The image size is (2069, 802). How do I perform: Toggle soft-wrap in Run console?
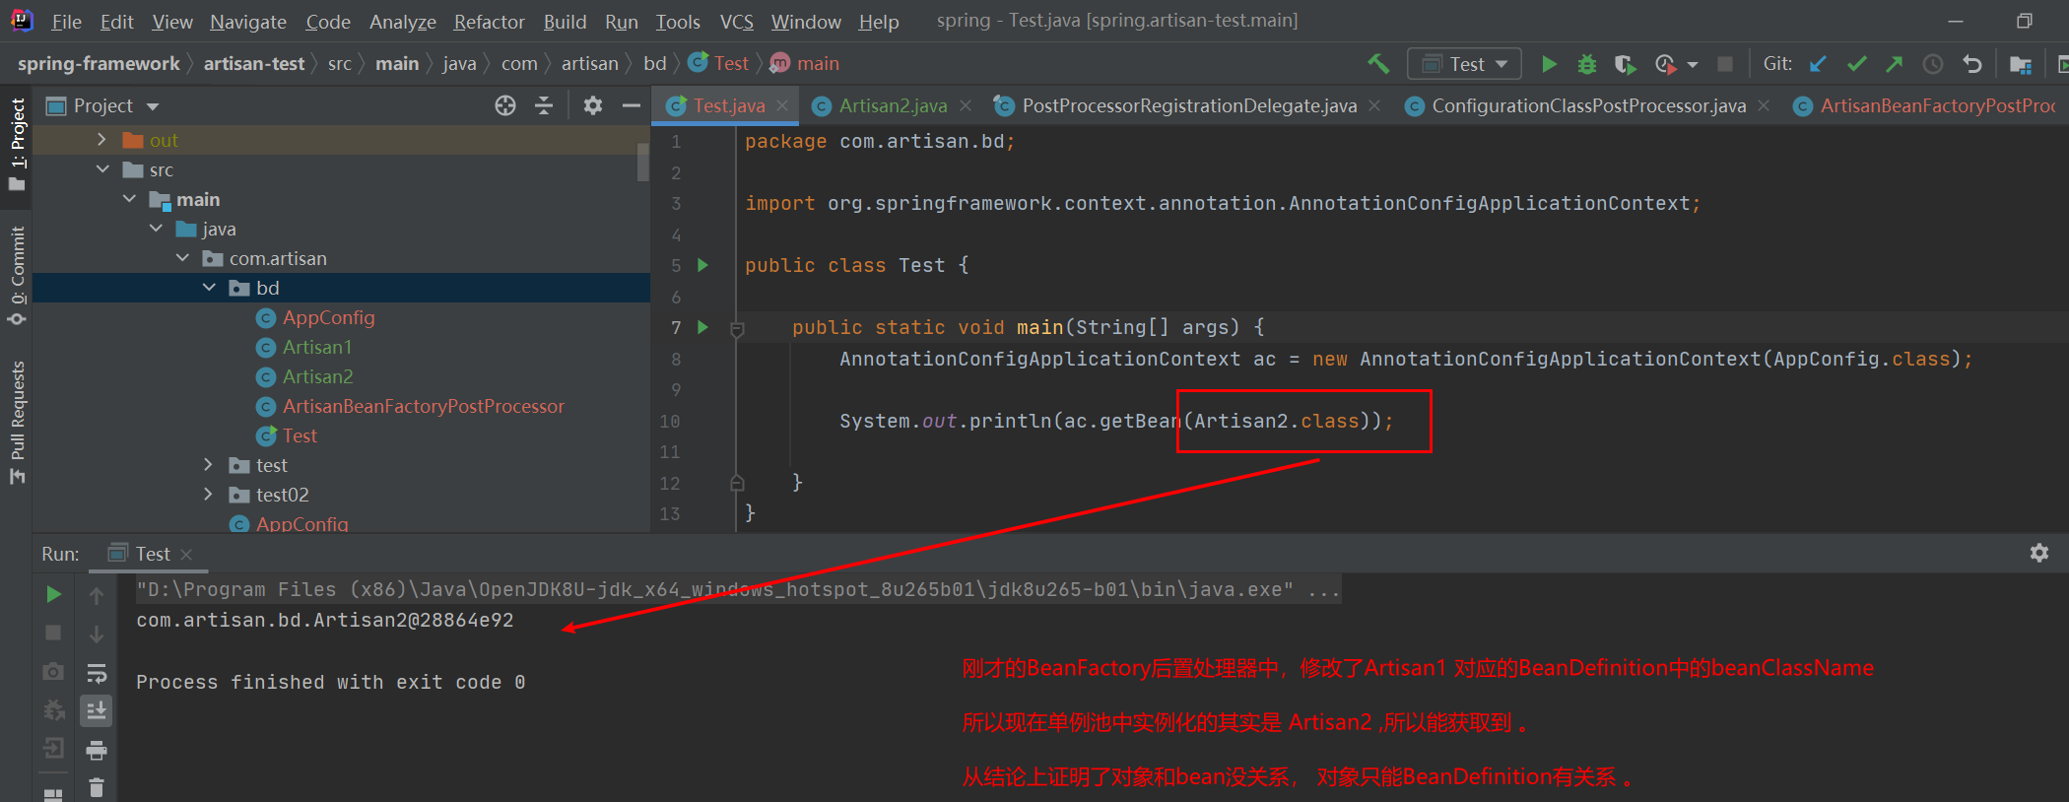97,673
